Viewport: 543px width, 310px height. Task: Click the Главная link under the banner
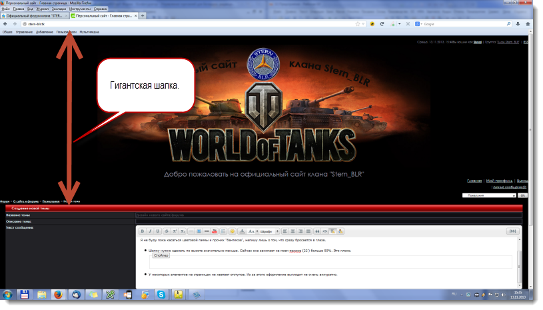pos(474,181)
